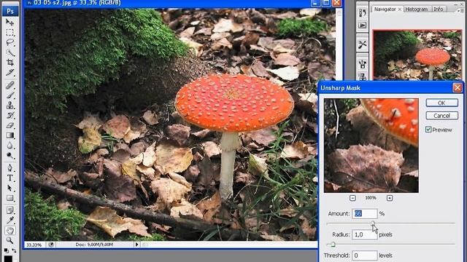This screenshot has height=262, width=467.
Task: Swap foreground and background colors
Action: (14, 251)
